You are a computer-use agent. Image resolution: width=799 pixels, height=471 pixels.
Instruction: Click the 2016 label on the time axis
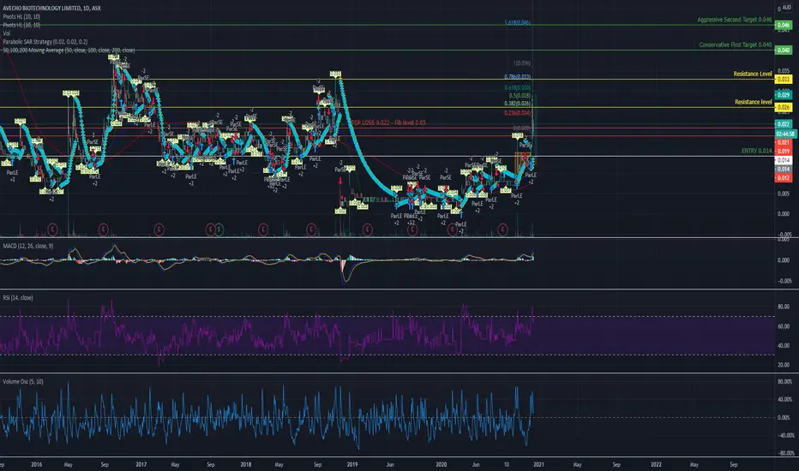[x=36, y=464]
